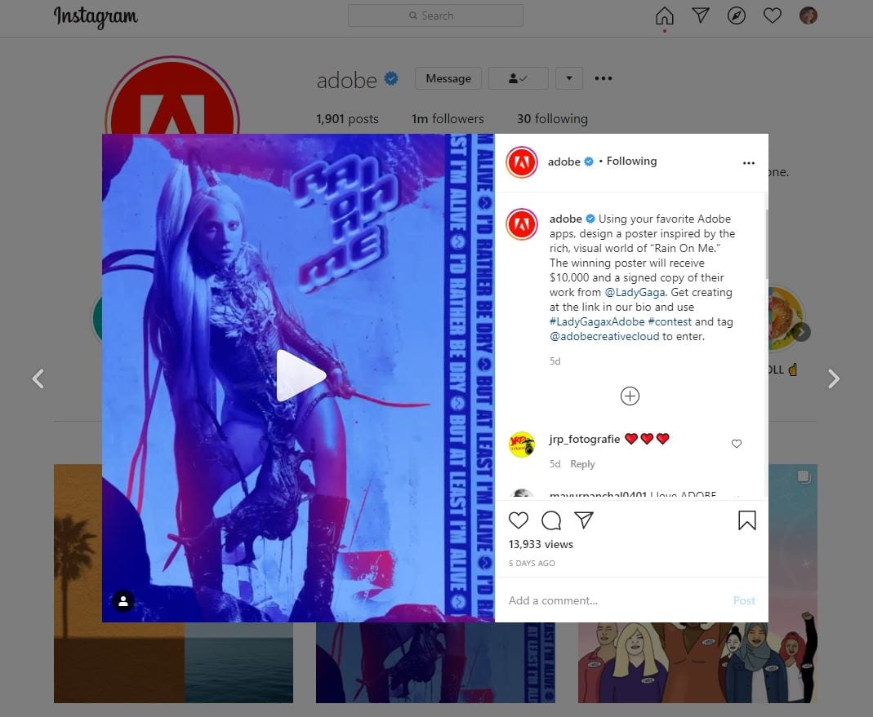Screen dimensions: 873x717
Task: Open the Explore compass icon
Action: (x=737, y=15)
